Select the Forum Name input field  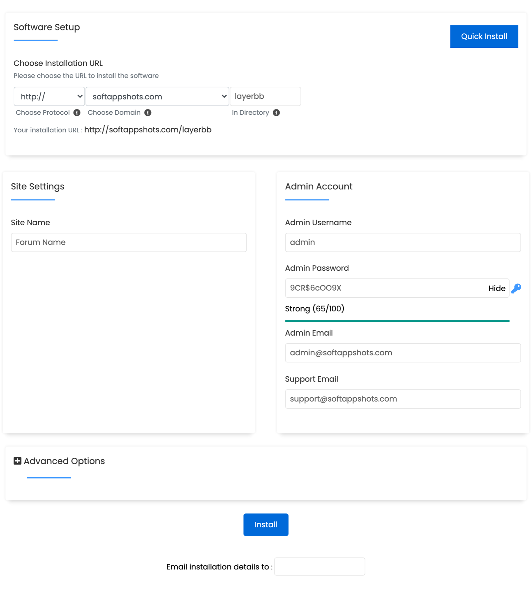pos(128,242)
